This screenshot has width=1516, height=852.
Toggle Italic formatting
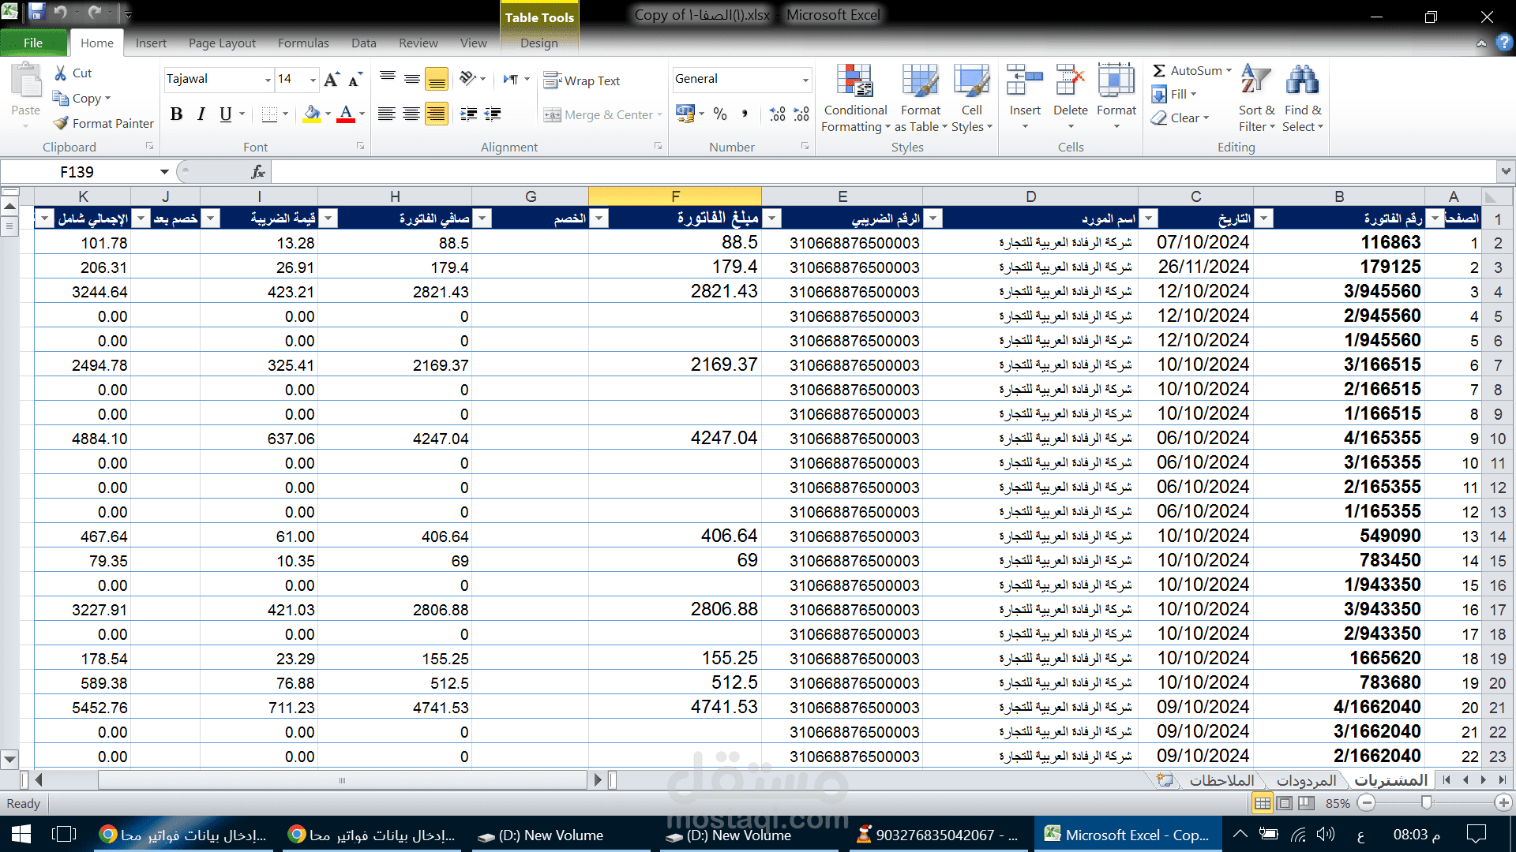click(x=201, y=114)
